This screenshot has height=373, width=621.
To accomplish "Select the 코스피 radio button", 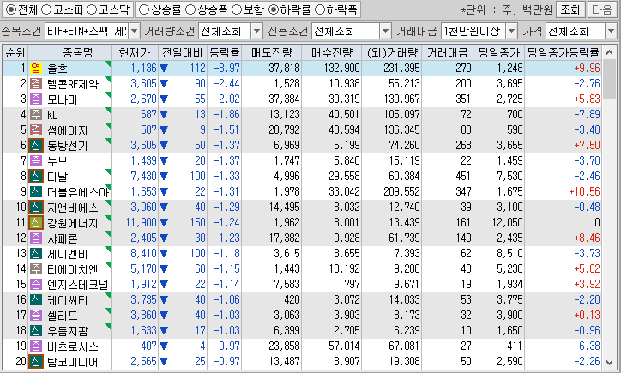I will tap(46, 9).
